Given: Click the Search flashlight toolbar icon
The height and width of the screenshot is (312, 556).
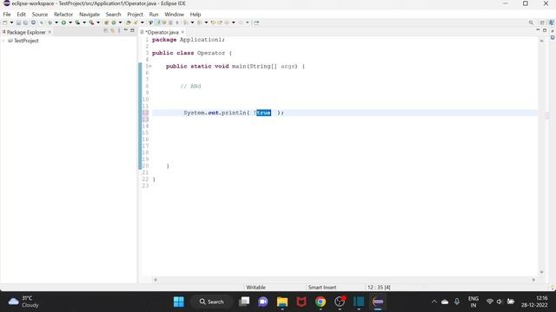Looking at the screenshot, I should tap(136, 23).
